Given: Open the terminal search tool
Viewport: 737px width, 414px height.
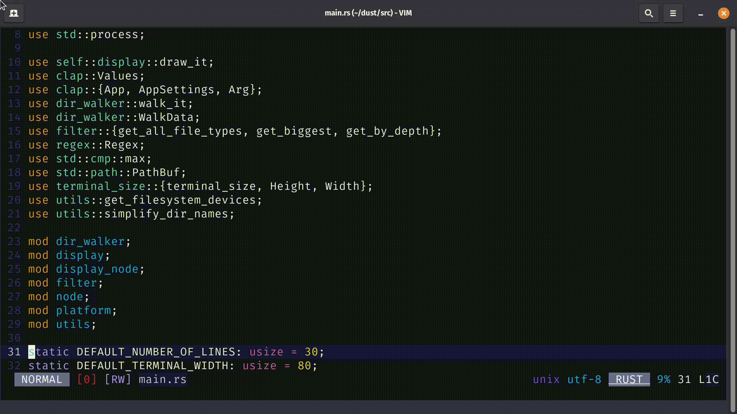Looking at the screenshot, I should coord(649,13).
